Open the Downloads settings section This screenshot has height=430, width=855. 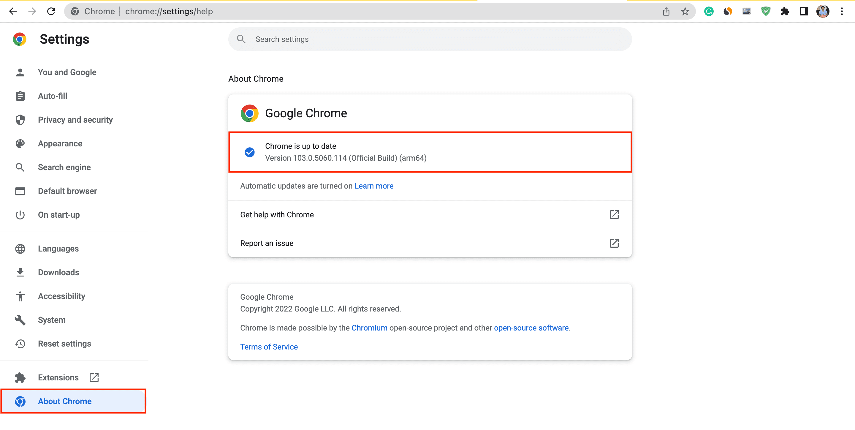point(58,272)
